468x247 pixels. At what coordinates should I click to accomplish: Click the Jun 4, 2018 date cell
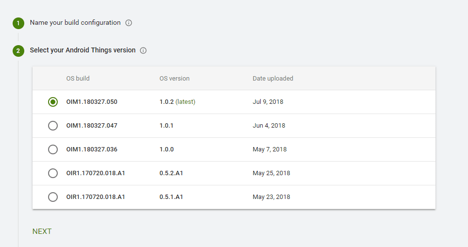(x=269, y=126)
